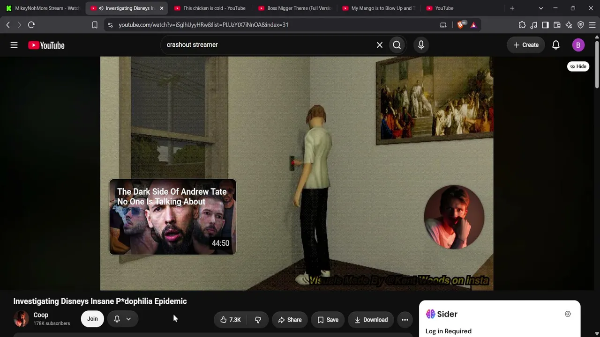The height and width of the screenshot is (337, 600).
Task: Clear the search text with the X
Action: click(x=380, y=45)
